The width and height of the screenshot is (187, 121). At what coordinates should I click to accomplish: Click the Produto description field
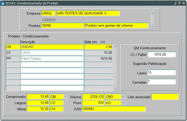116,26
